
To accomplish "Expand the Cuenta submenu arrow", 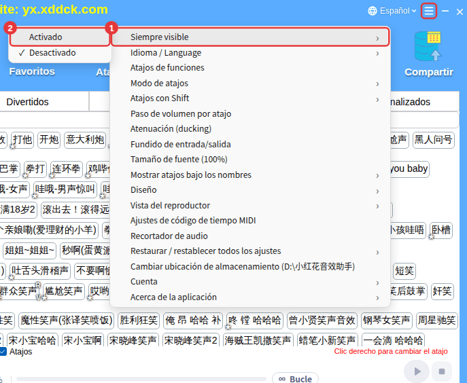I will click(377, 282).
